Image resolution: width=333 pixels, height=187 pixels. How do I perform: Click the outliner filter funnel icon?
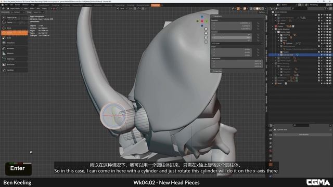pos(325,8)
